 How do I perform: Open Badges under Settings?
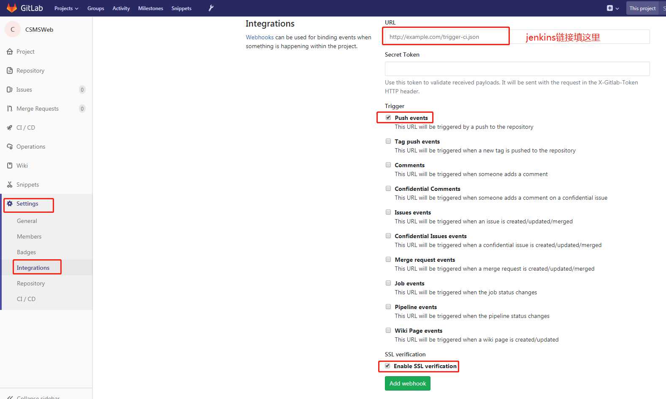(x=26, y=252)
